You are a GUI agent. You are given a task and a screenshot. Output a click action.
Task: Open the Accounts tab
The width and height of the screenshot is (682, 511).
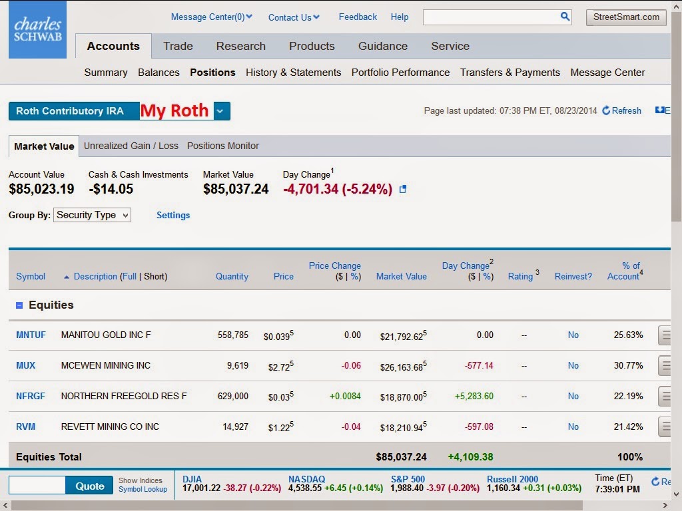pyautogui.click(x=113, y=46)
